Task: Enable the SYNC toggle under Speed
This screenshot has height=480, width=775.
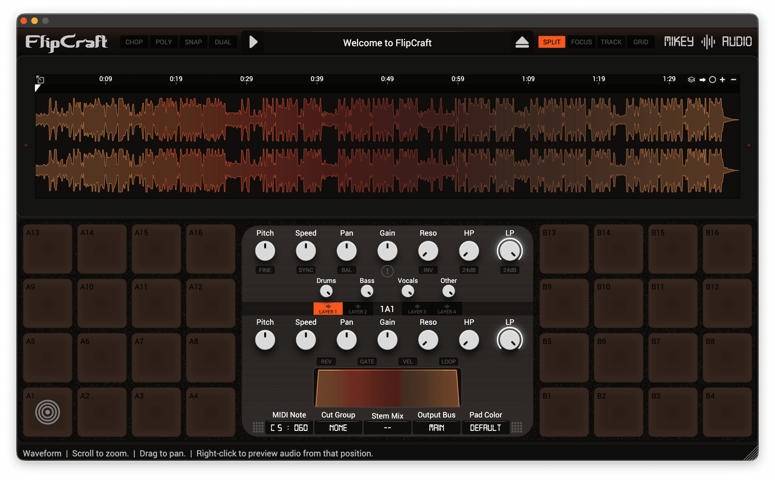Action: (306, 270)
